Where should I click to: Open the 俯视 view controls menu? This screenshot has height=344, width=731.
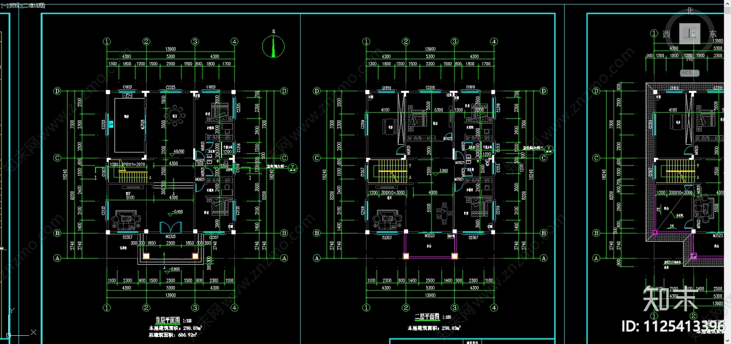point(14,5)
